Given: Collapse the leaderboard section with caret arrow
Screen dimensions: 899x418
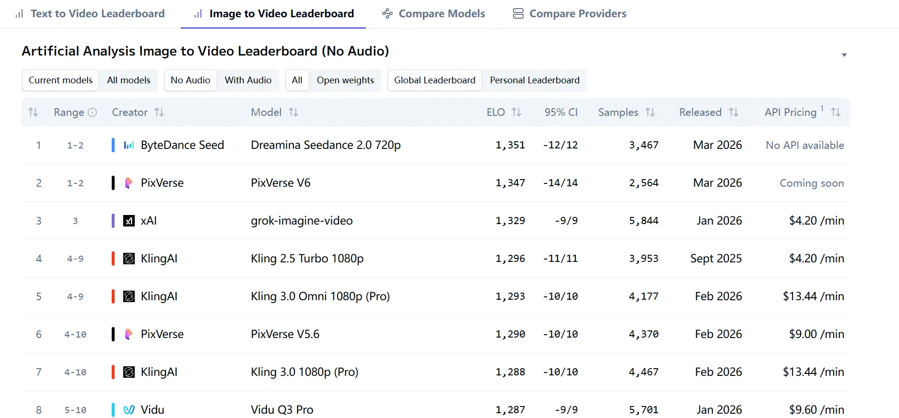Looking at the screenshot, I should click(844, 55).
